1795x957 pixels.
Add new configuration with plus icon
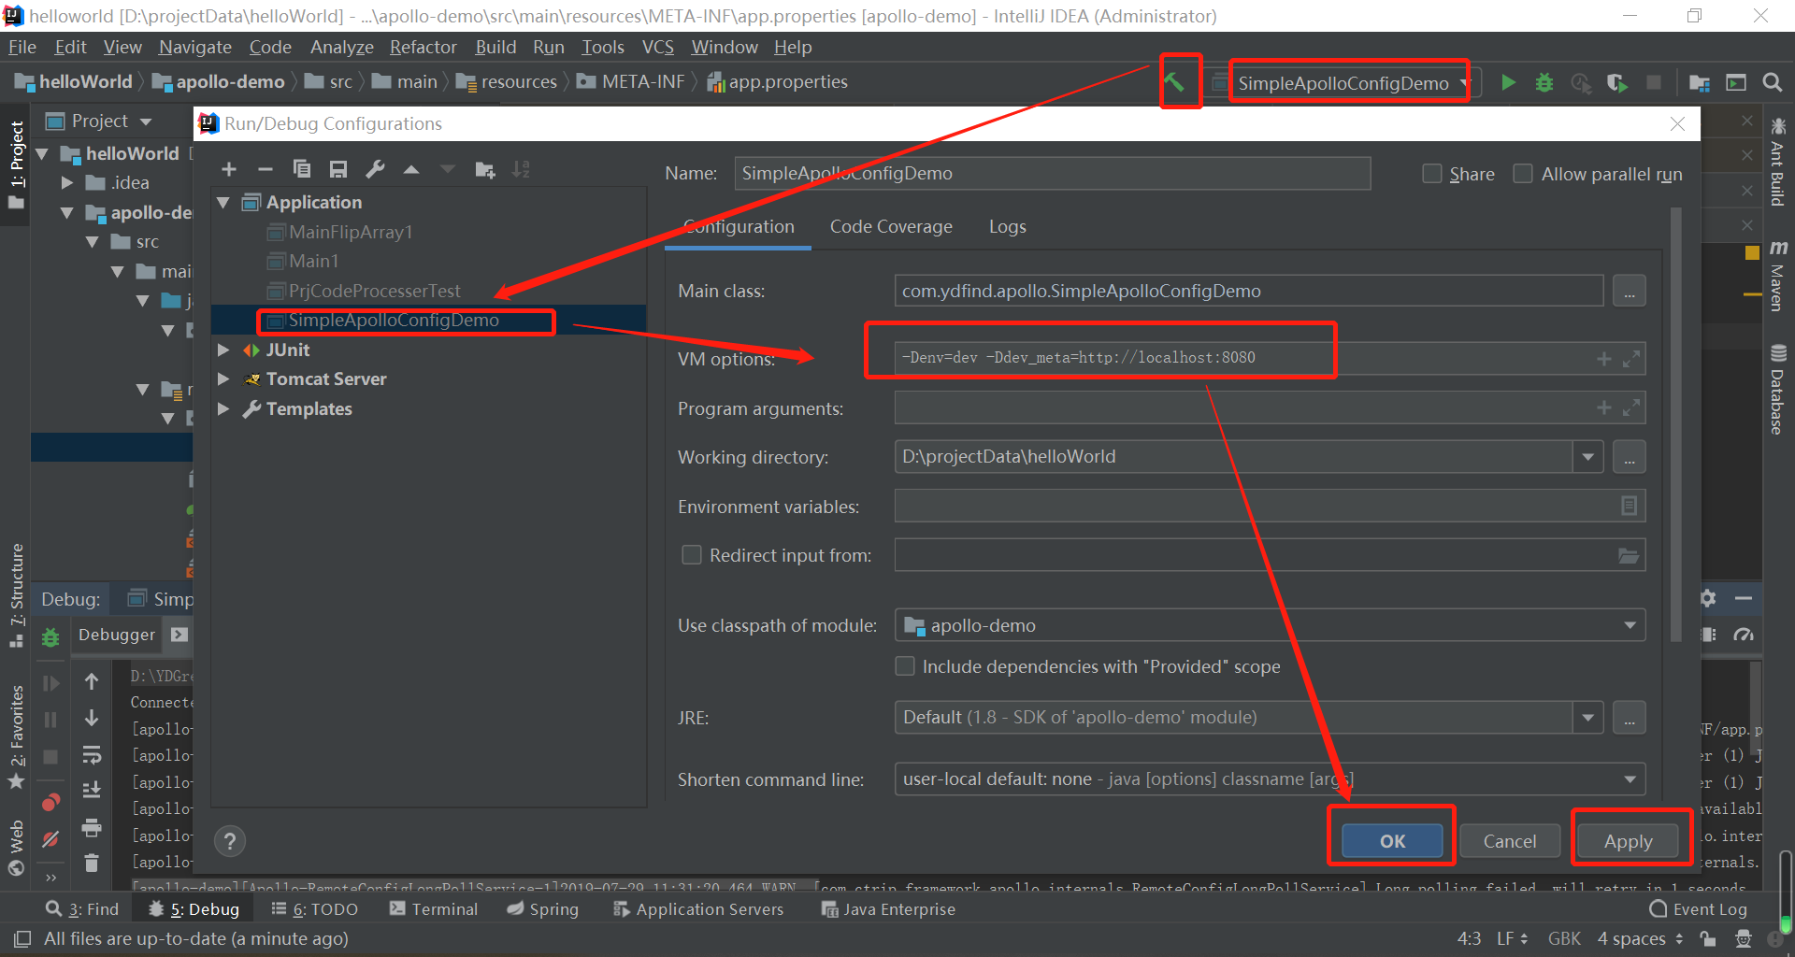229,169
